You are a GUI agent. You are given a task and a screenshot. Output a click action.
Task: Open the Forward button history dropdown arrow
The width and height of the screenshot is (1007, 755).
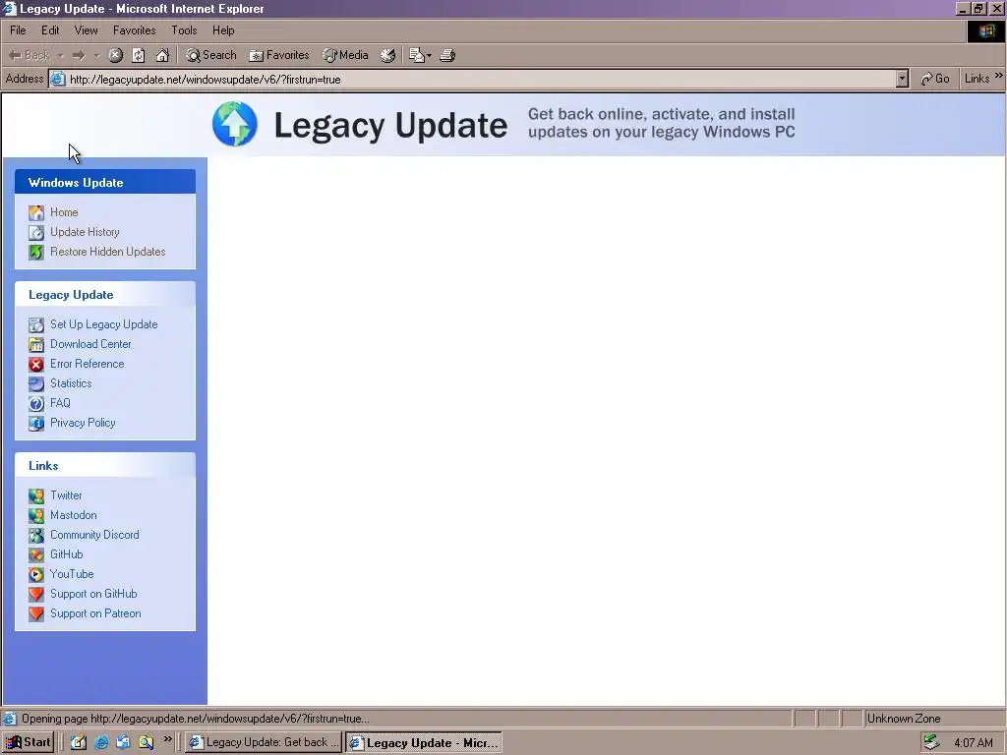coord(97,56)
